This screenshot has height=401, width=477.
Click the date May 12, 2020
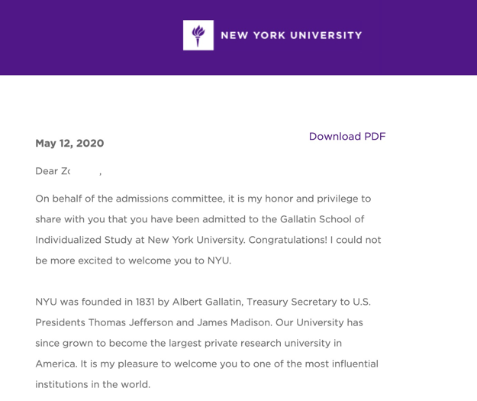tap(69, 144)
